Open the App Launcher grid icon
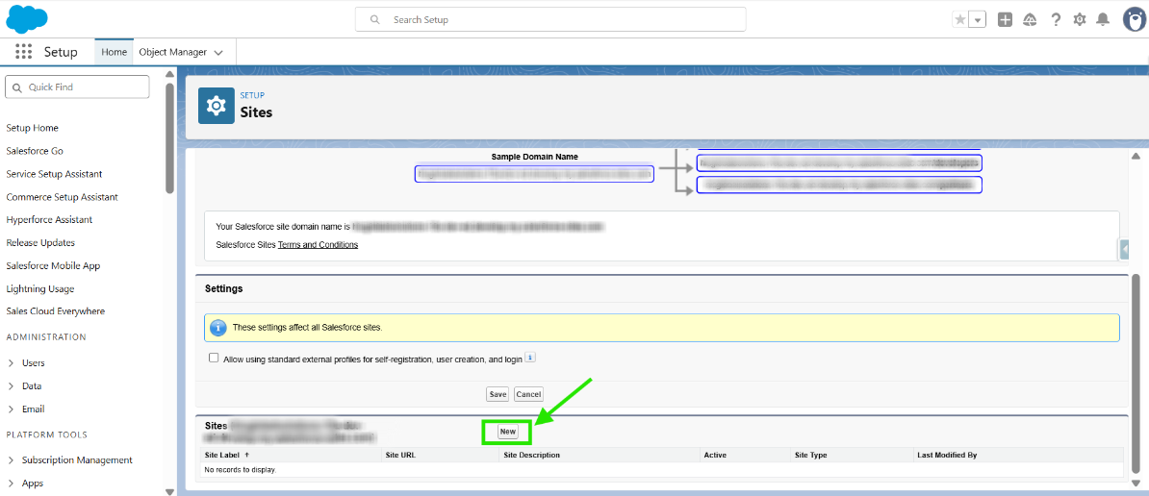This screenshot has height=496, width=1149. click(24, 52)
